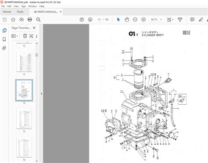
Task: Open the 66.7% zoom level dropdown
Action: pyautogui.click(x=156, y=20)
